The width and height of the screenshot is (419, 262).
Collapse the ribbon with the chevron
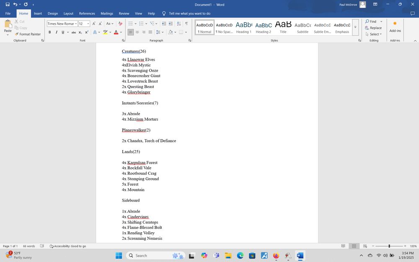point(415,41)
